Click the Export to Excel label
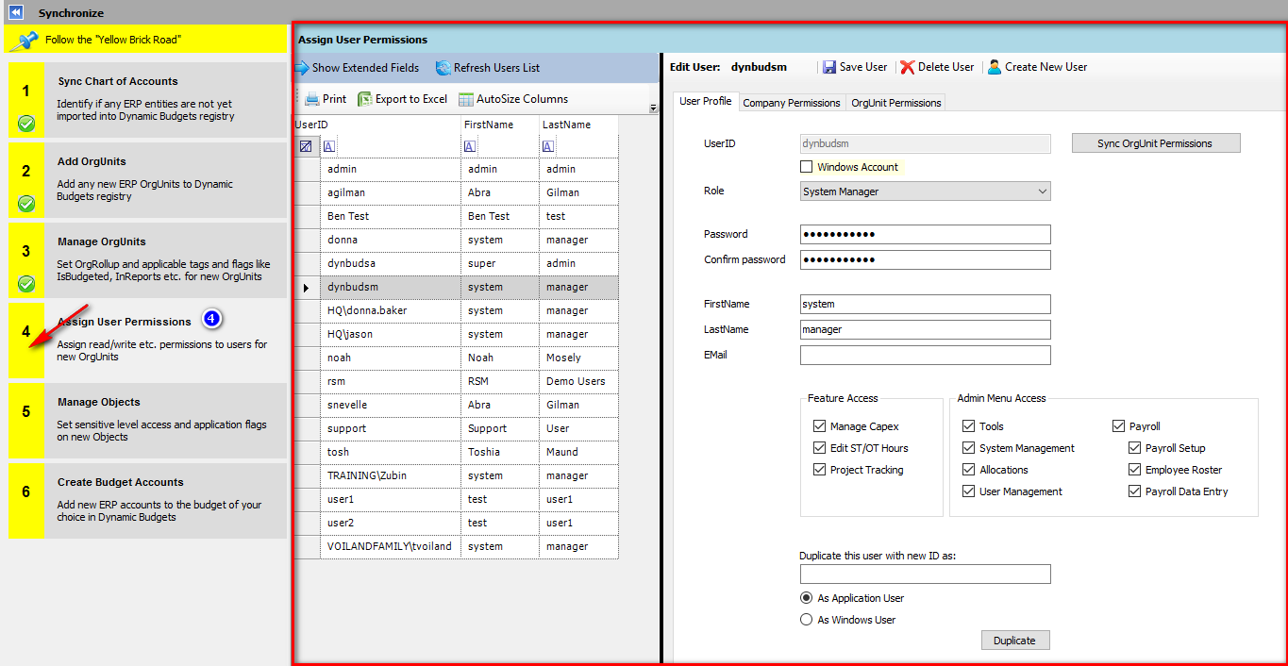Viewport: 1288px width, 666px height. [411, 99]
